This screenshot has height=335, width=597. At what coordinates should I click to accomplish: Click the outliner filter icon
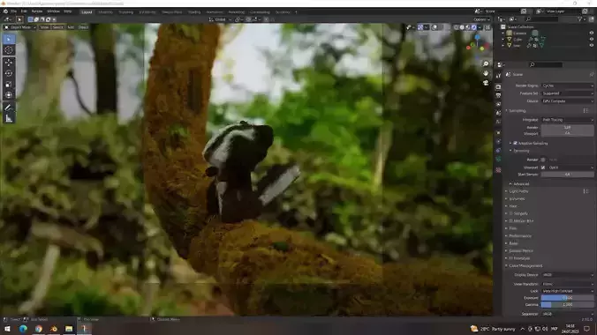(x=580, y=19)
